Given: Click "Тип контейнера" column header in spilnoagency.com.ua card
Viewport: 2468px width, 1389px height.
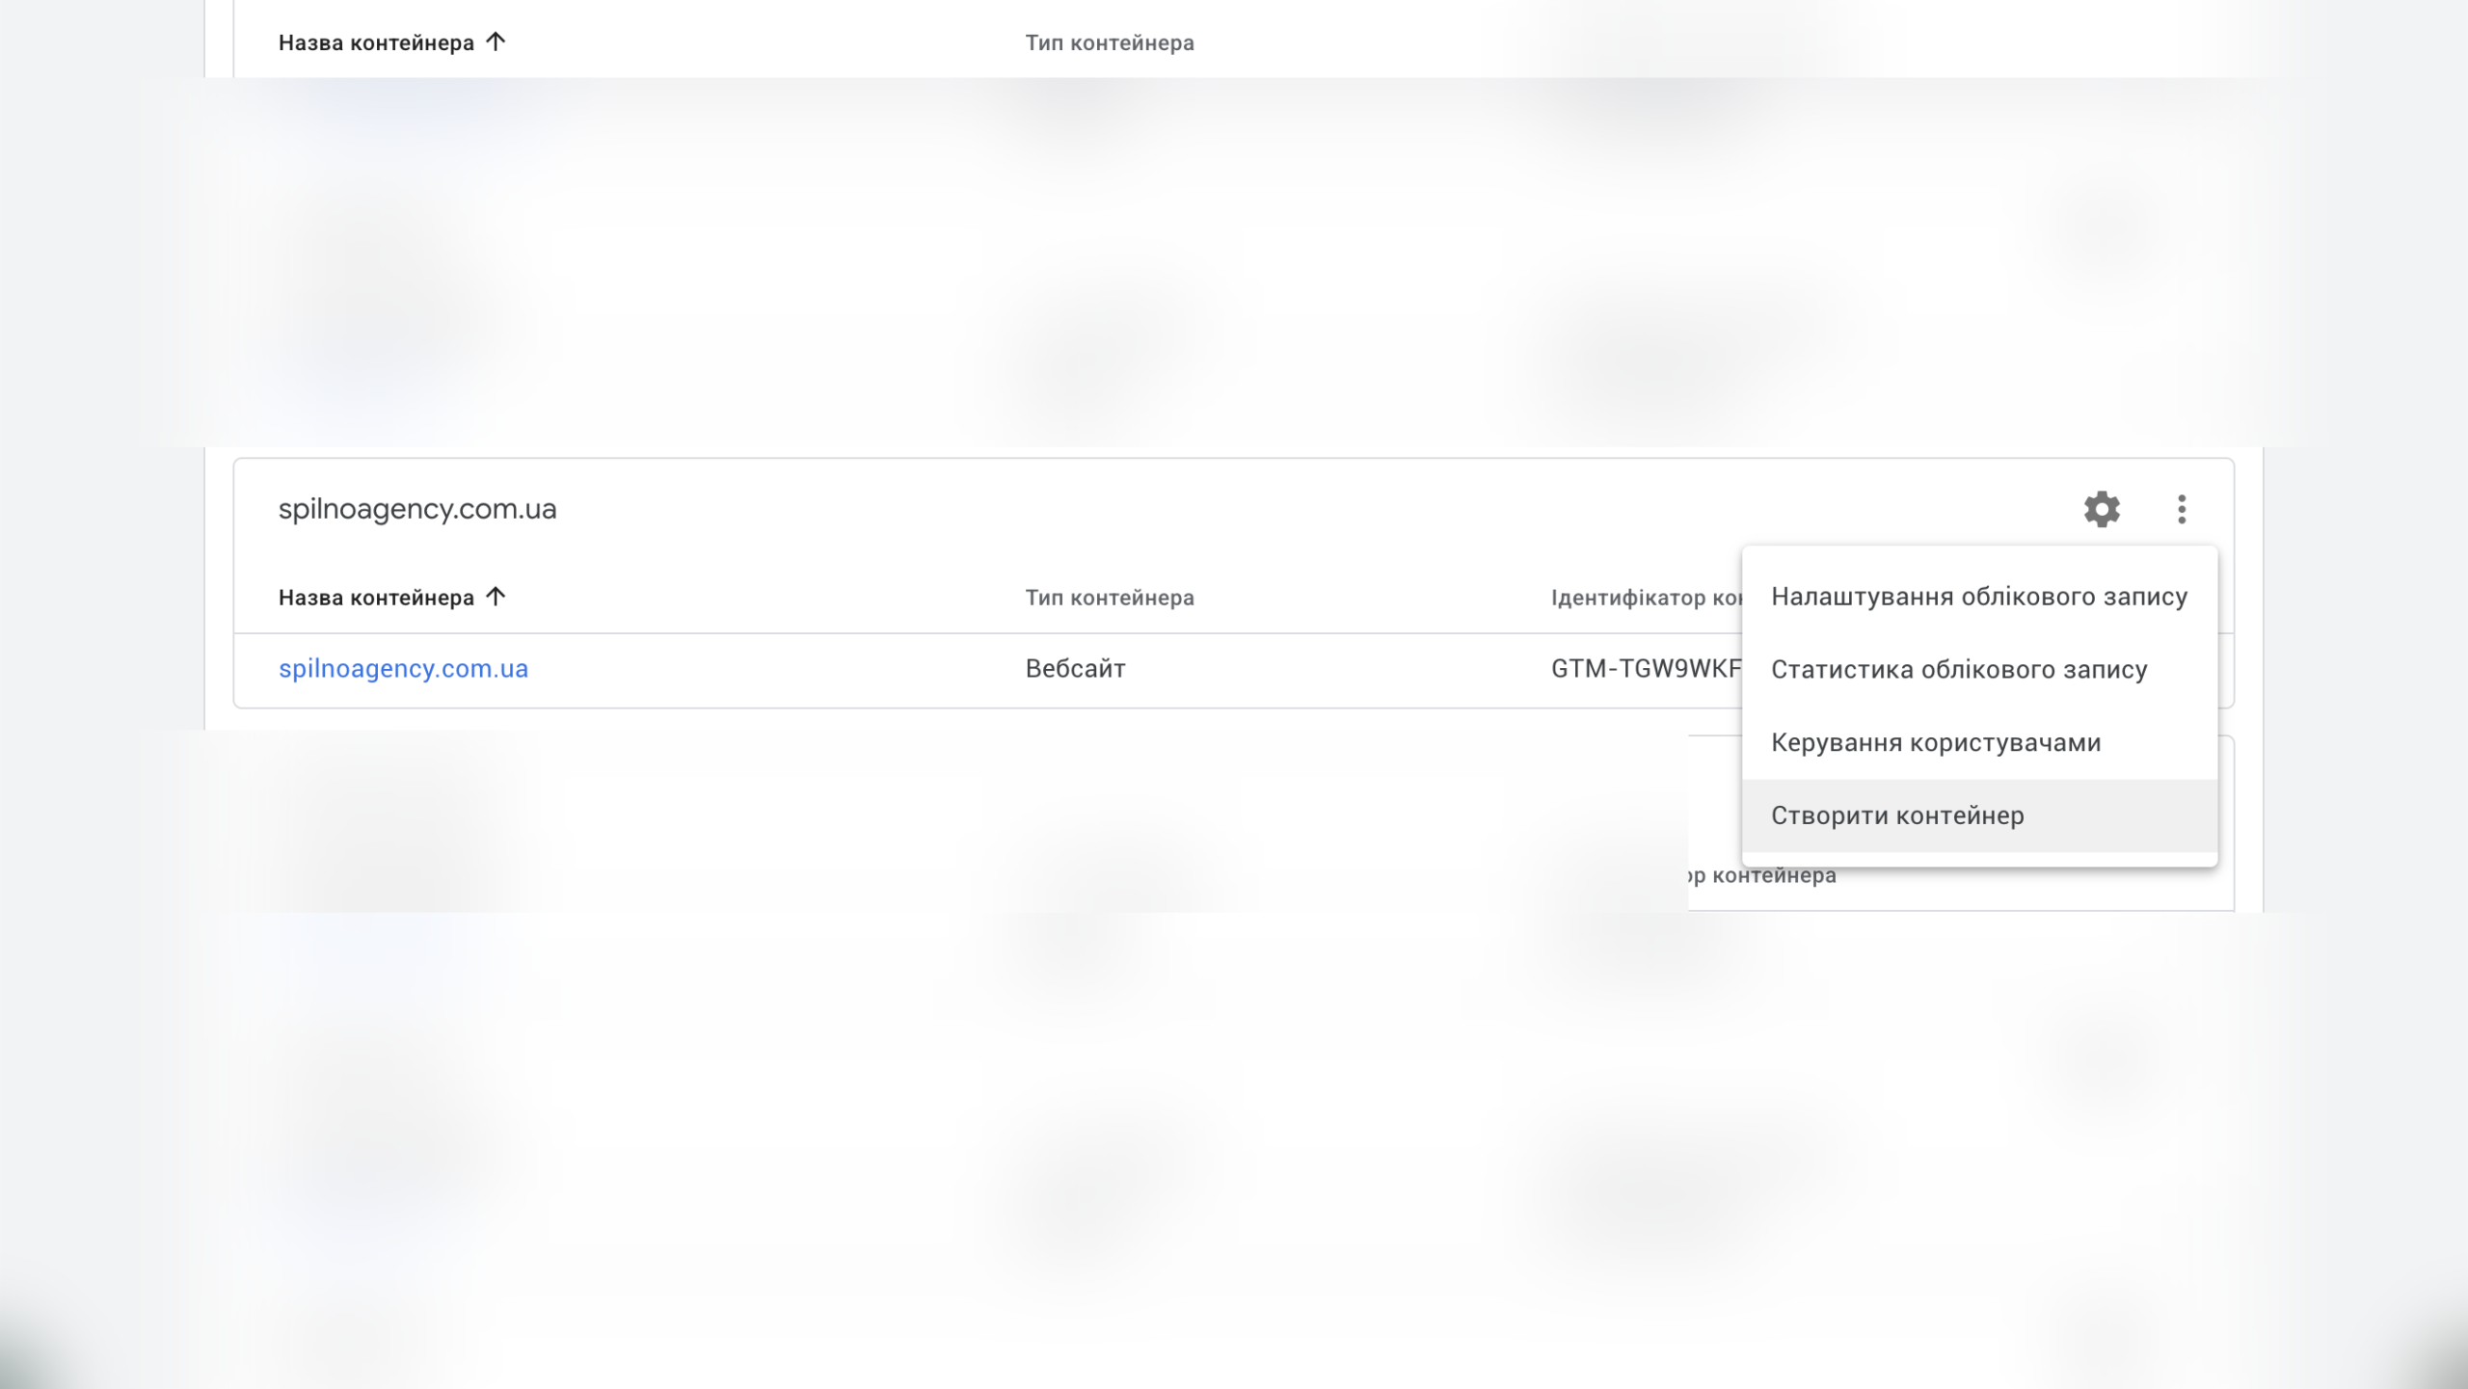Looking at the screenshot, I should pyautogui.click(x=1110, y=598).
